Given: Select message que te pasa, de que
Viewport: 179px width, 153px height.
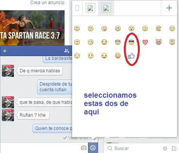Looking at the screenshot, I should coord(45,102).
